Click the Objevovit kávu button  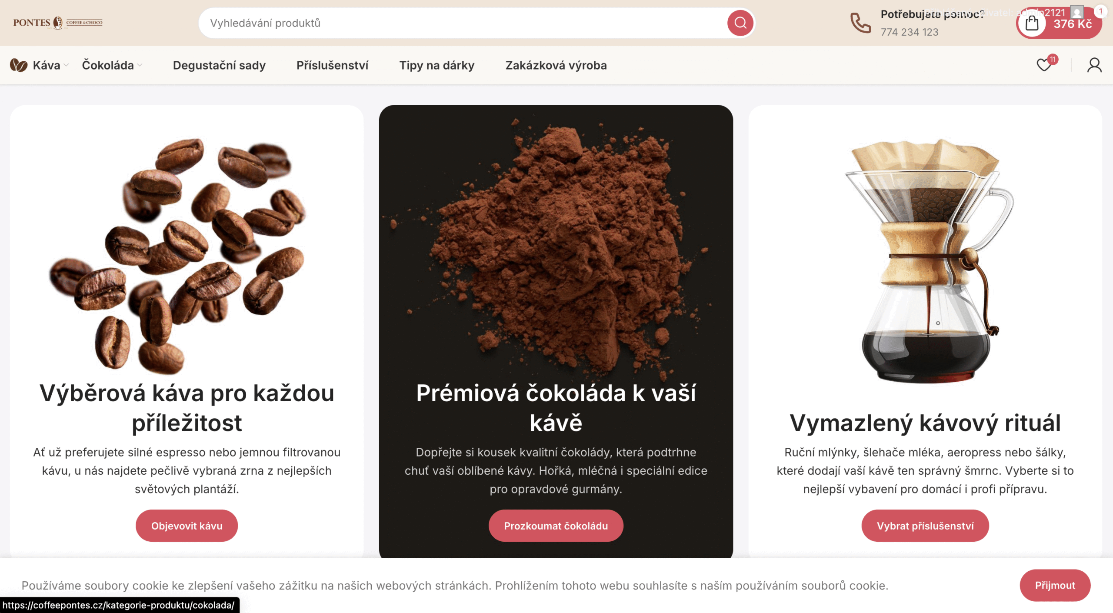coord(187,526)
